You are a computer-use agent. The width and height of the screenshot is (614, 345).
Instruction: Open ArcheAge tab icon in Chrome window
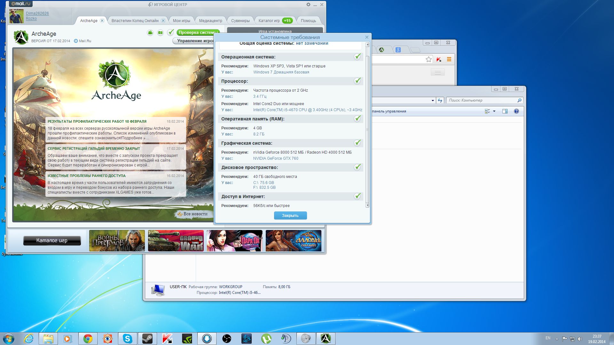[382, 50]
